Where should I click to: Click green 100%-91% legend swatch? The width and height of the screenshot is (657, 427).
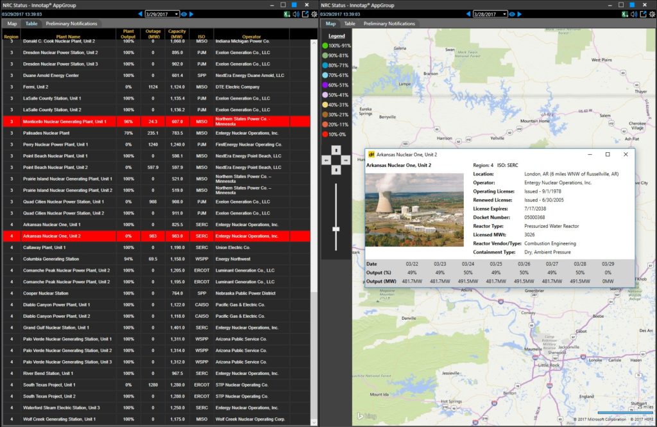click(x=325, y=46)
